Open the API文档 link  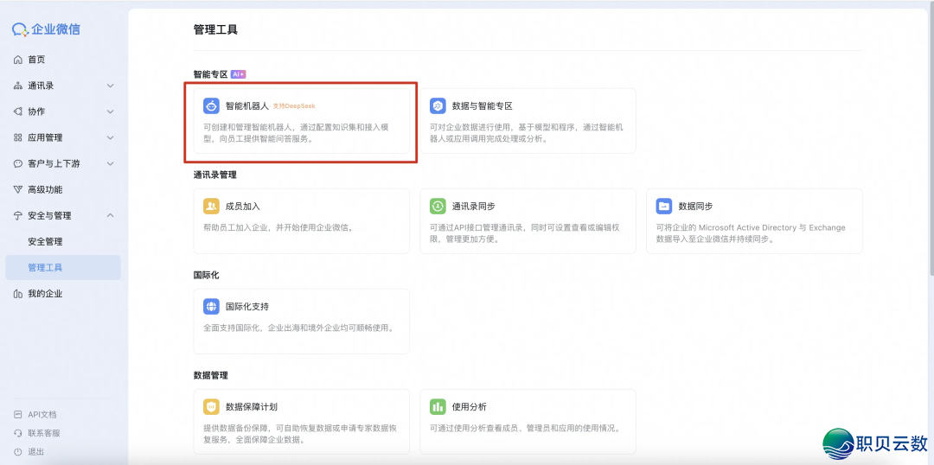42,415
